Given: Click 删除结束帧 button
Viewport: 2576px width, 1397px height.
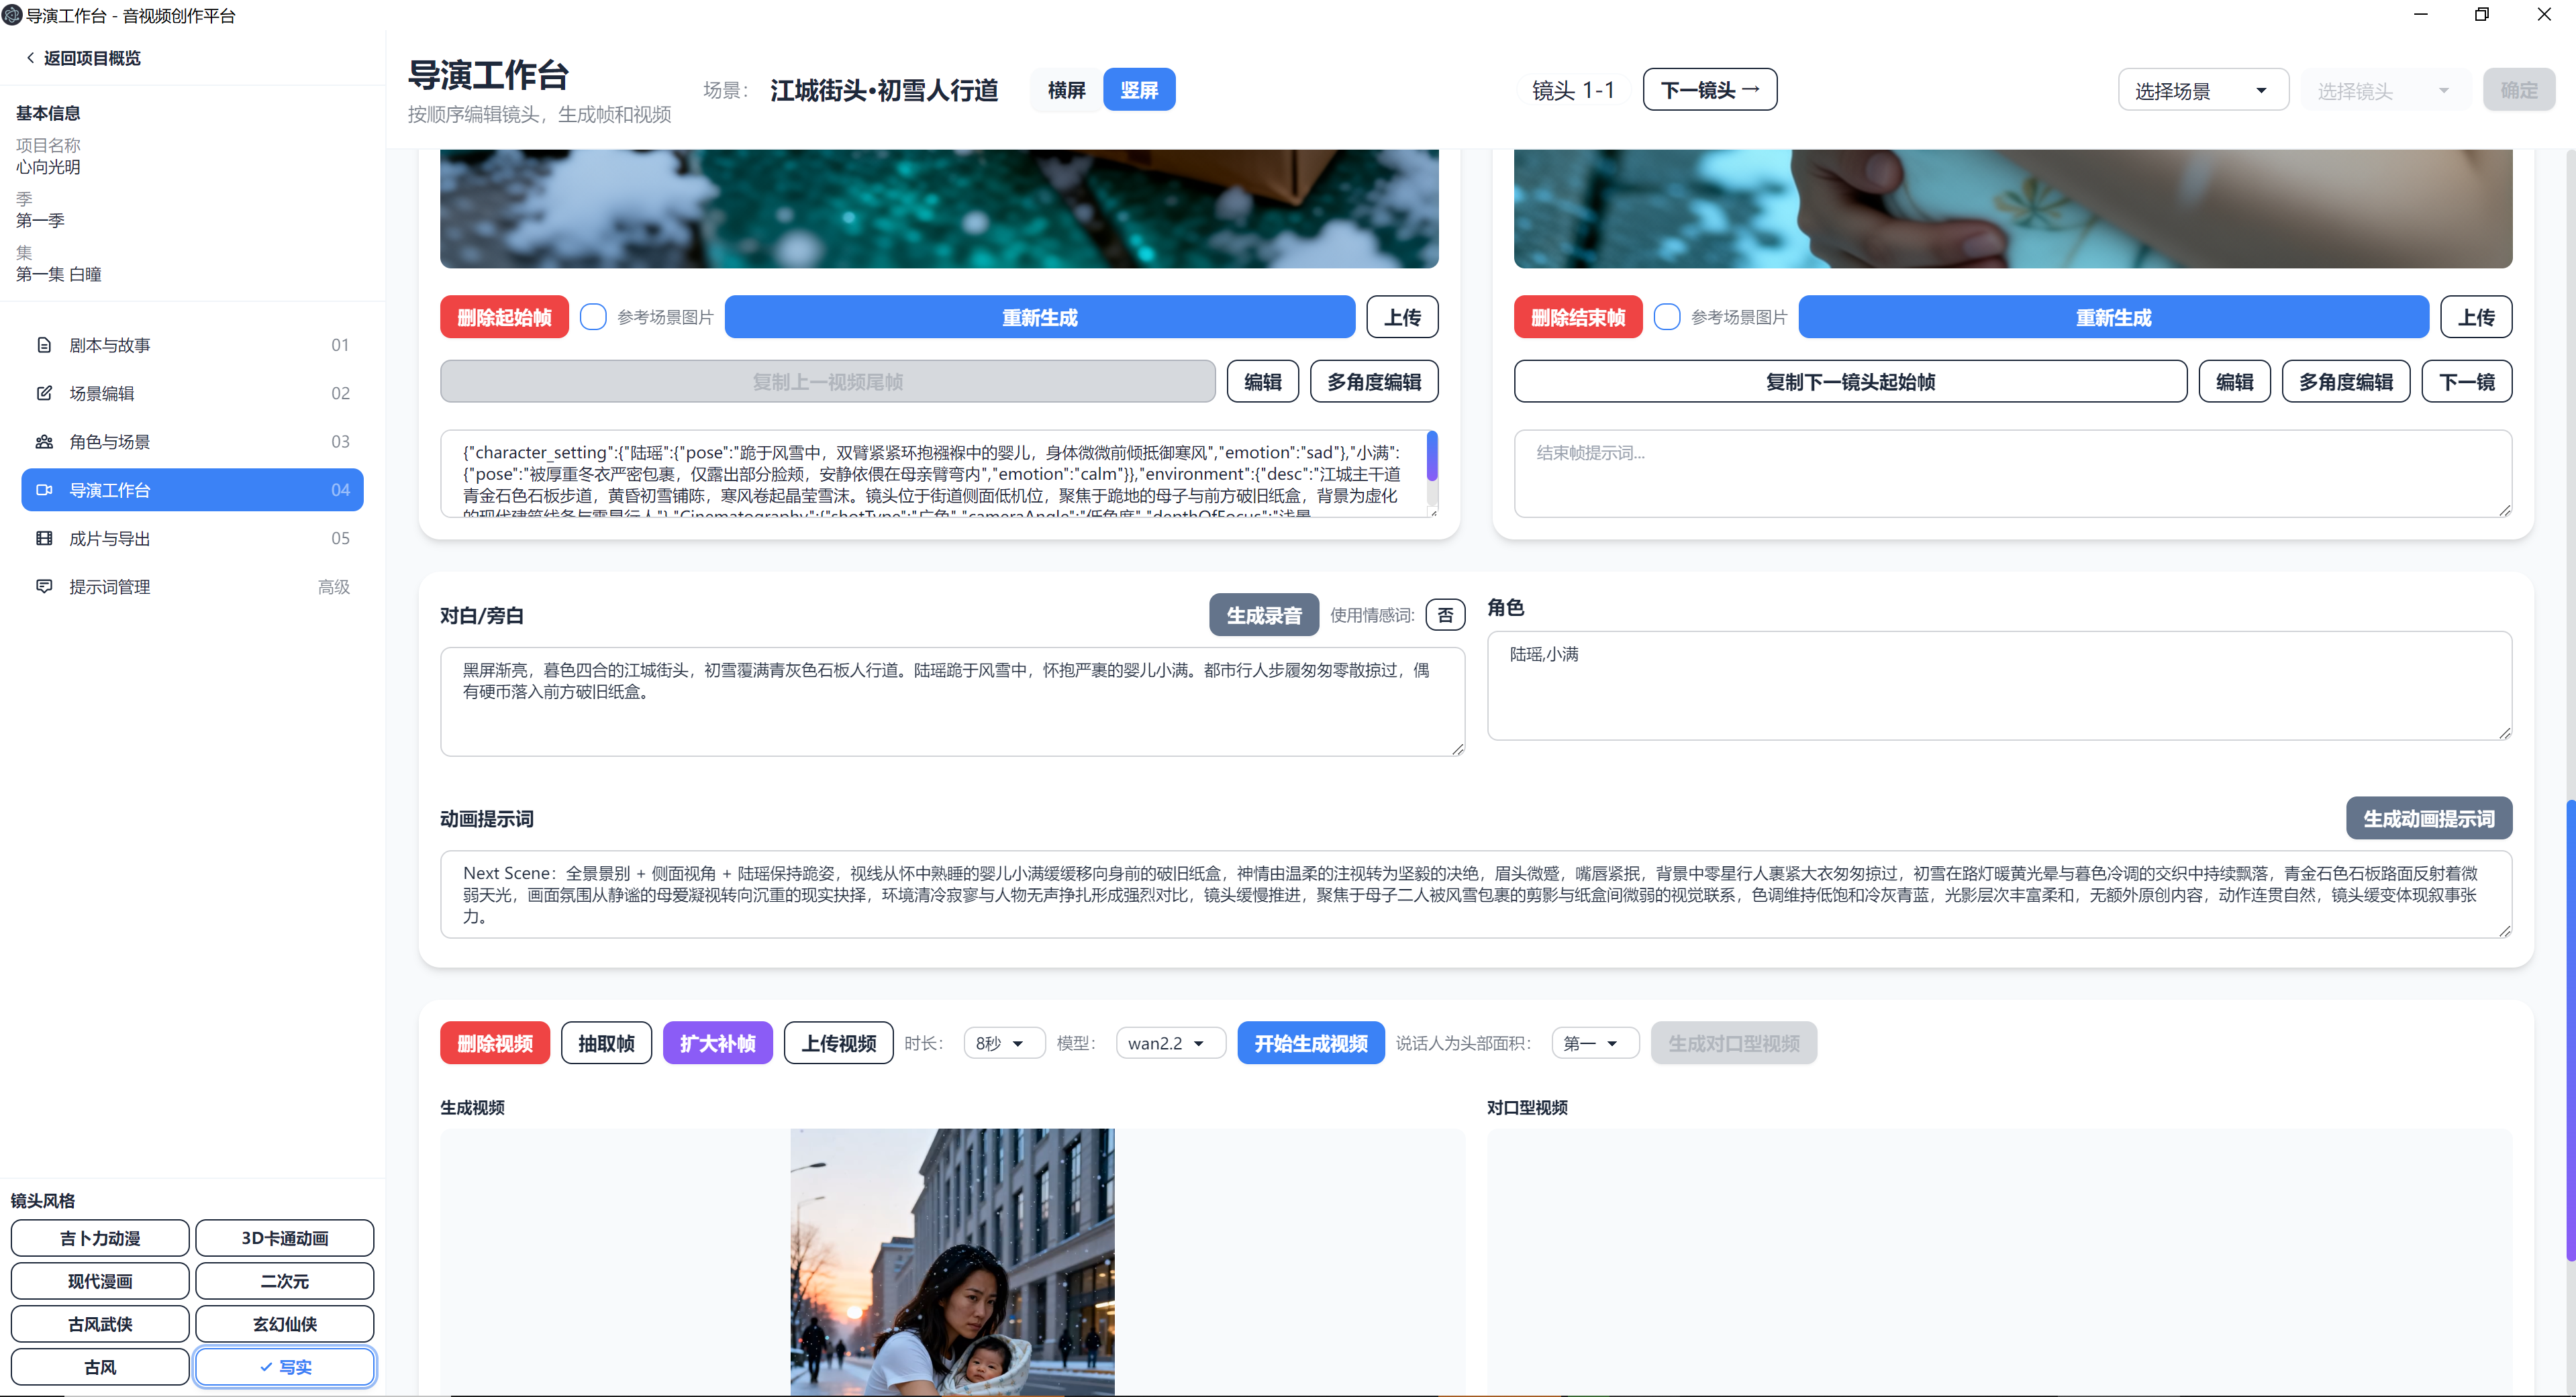Looking at the screenshot, I should click(1578, 317).
